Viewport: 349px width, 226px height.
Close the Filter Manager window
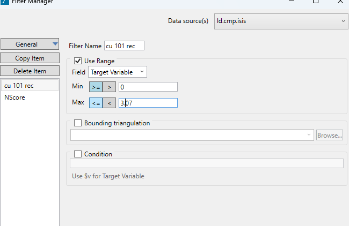coord(340,2)
